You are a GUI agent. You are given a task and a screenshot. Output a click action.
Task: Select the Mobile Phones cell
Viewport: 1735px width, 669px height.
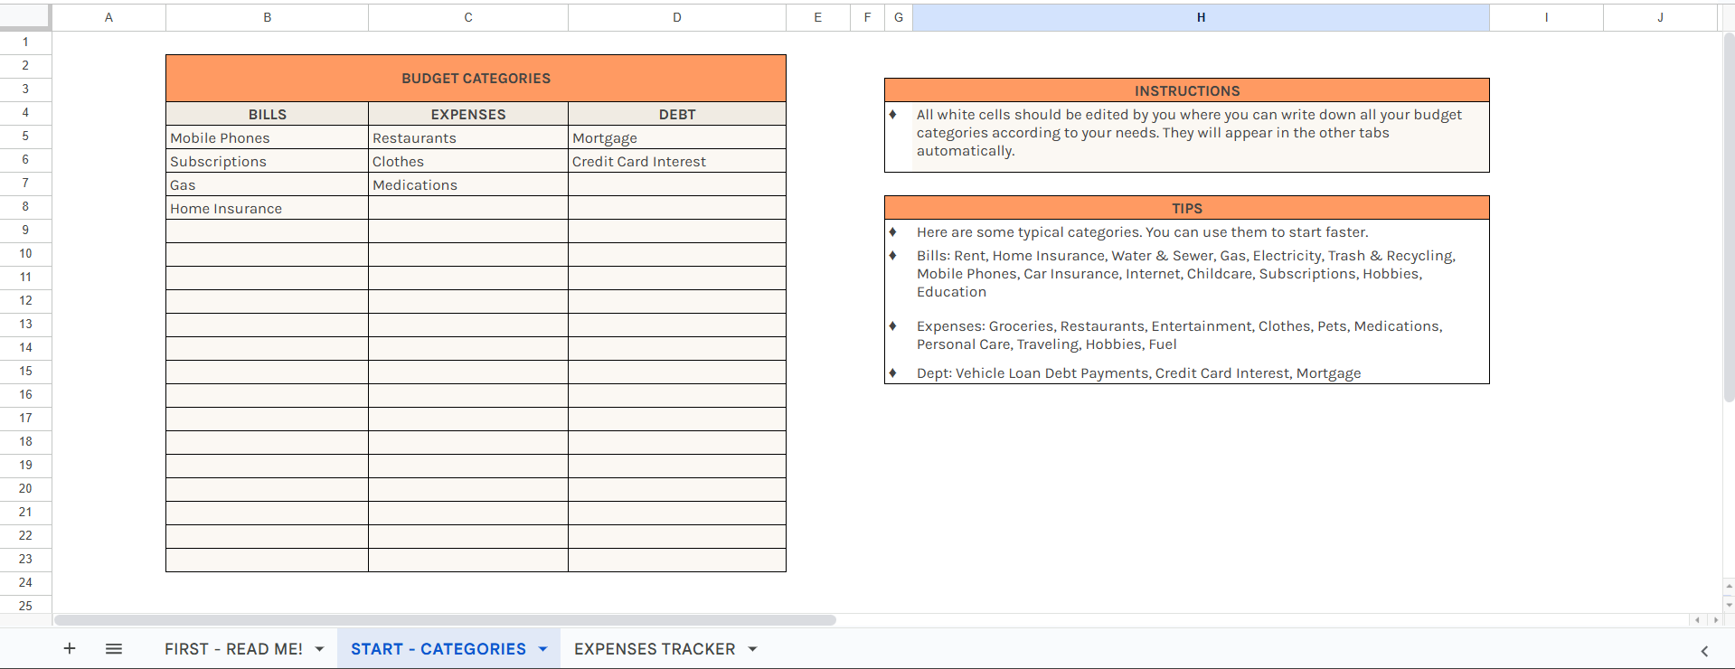[267, 138]
